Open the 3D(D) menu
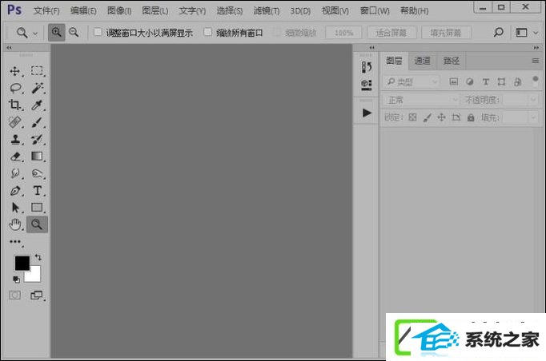The image size is (546, 361). [x=300, y=11]
